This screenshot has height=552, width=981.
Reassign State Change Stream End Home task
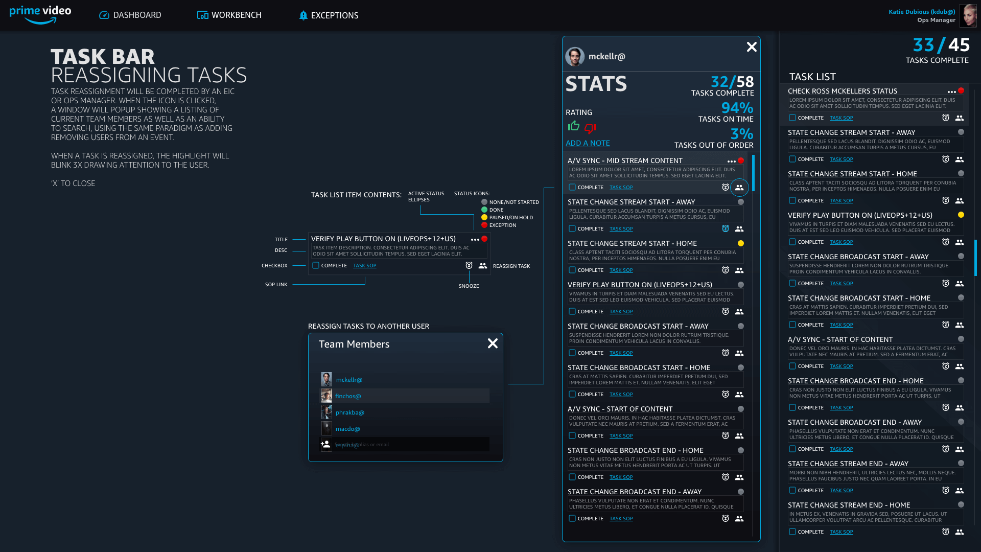pos(960,532)
